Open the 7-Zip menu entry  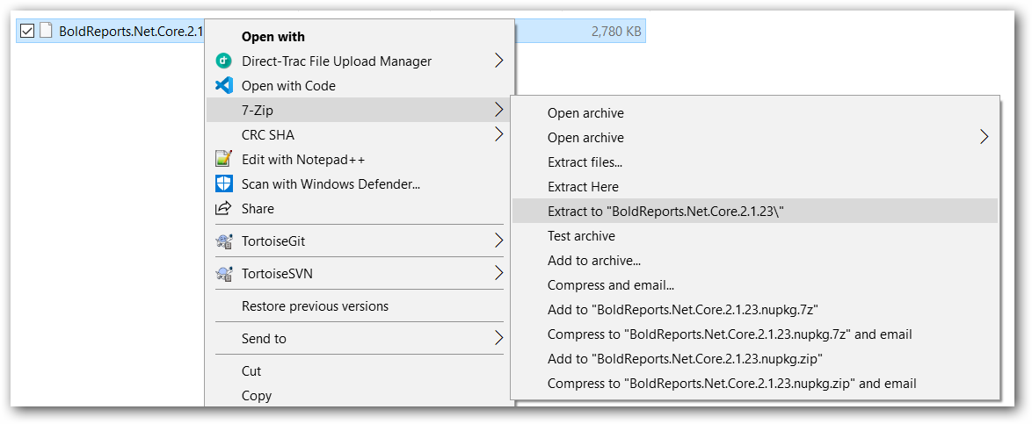click(x=360, y=110)
